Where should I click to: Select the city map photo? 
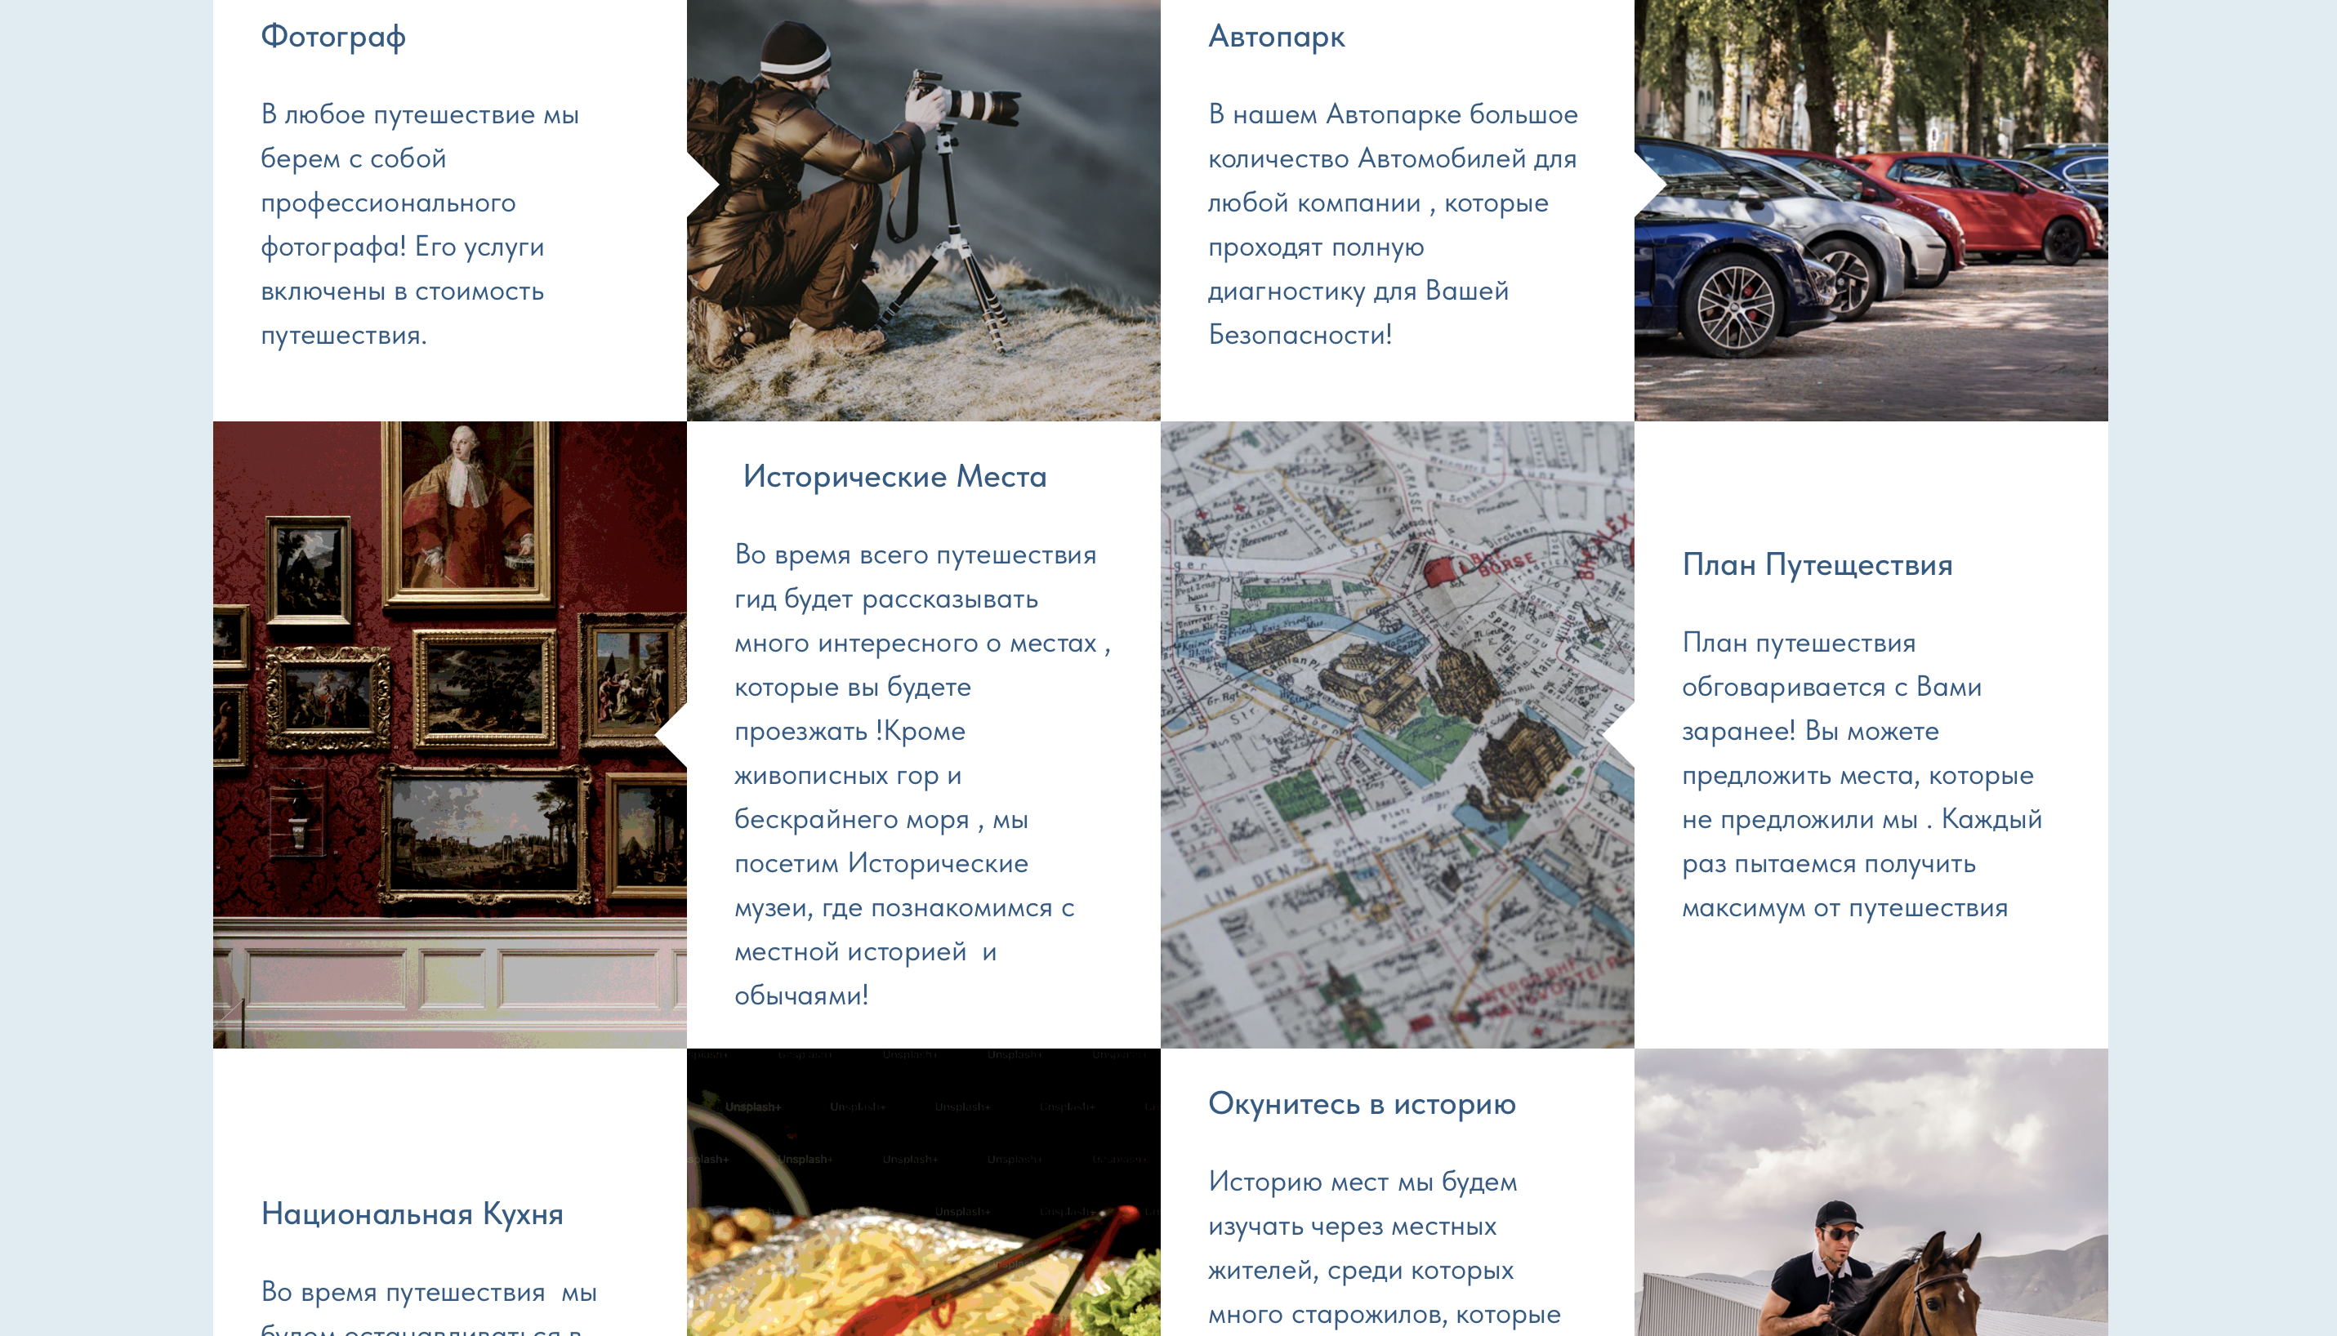[1397, 734]
